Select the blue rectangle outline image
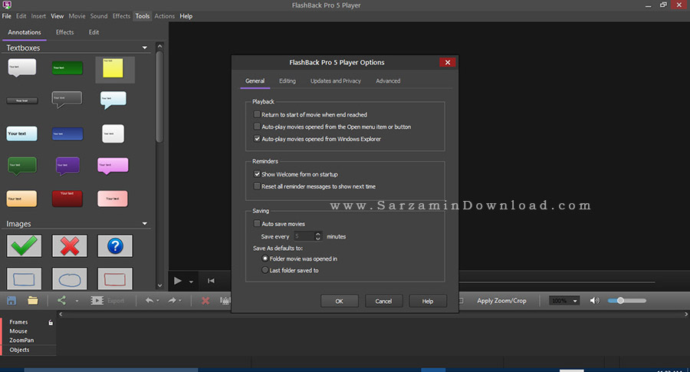 point(25,278)
